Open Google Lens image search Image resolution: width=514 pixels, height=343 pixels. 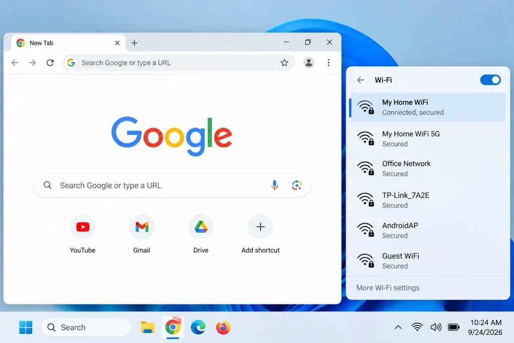tap(297, 185)
